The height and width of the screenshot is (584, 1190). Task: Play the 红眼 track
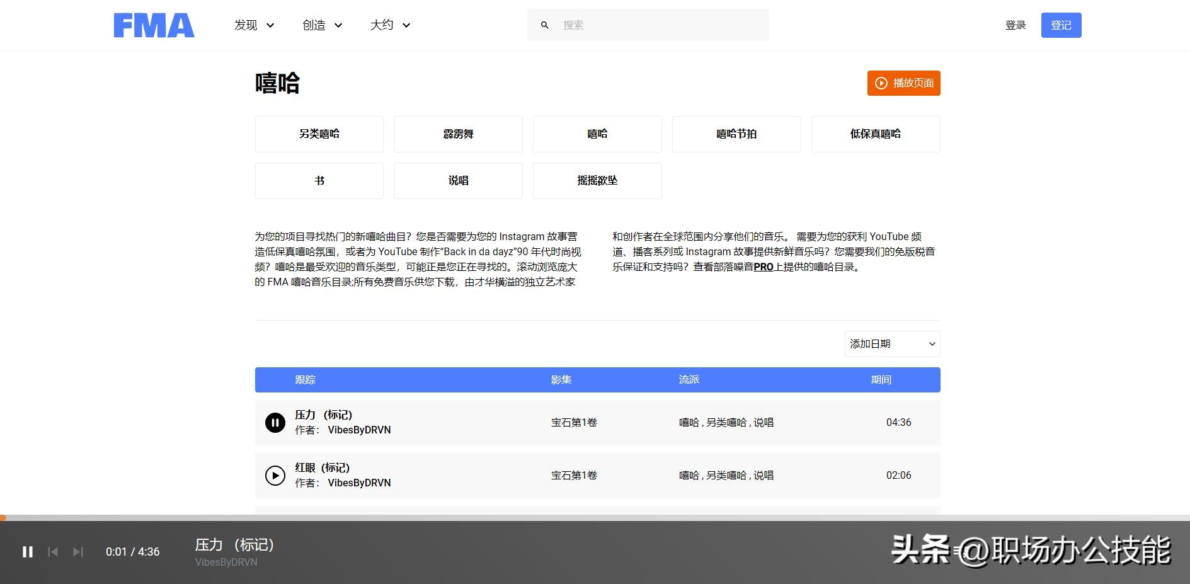[275, 476]
